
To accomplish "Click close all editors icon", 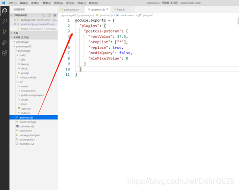I will coord(55,15).
